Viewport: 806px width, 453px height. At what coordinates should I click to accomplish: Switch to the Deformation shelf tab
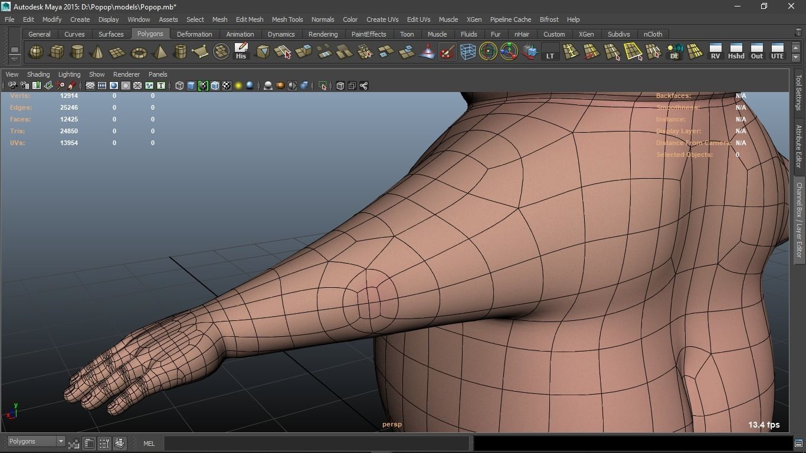point(194,34)
